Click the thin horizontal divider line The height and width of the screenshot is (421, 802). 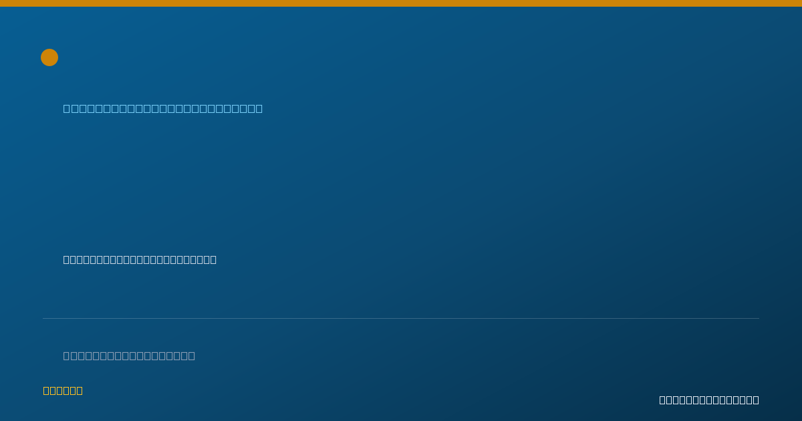coord(401,318)
